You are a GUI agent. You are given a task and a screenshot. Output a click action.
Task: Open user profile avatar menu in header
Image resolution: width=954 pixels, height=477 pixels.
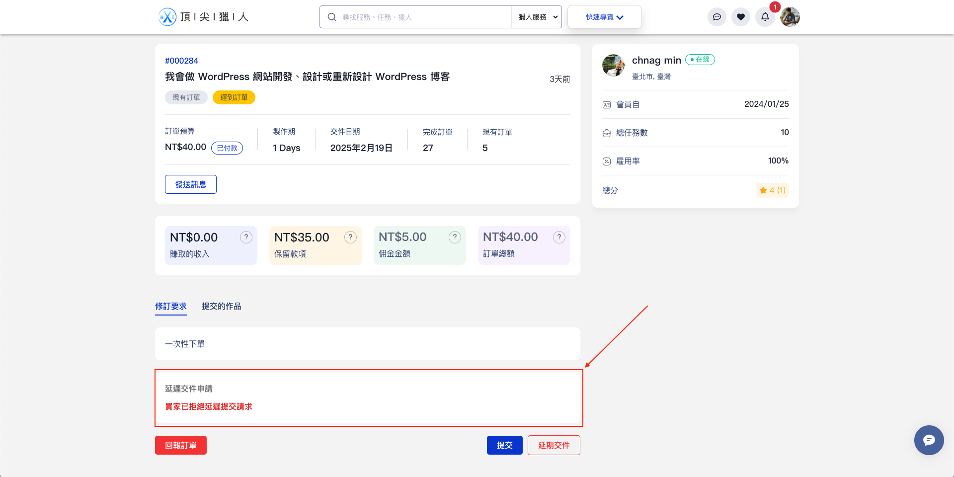pyautogui.click(x=790, y=17)
